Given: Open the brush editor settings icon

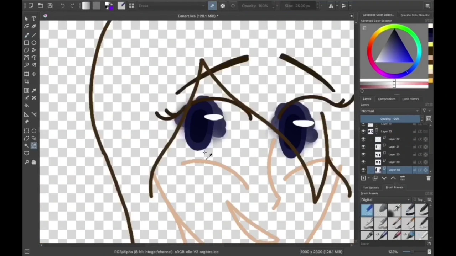Looking at the screenshot, I should [x=121, y=6].
